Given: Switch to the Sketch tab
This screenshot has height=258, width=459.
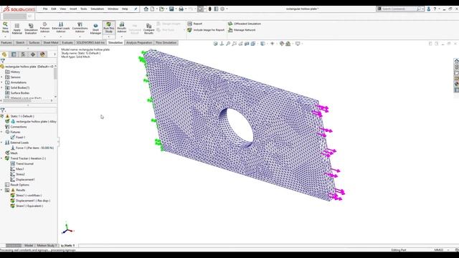Looking at the screenshot, I should [x=20, y=43].
